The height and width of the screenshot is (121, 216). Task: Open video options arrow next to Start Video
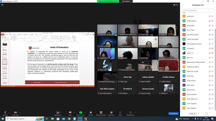[x=20, y=113]
